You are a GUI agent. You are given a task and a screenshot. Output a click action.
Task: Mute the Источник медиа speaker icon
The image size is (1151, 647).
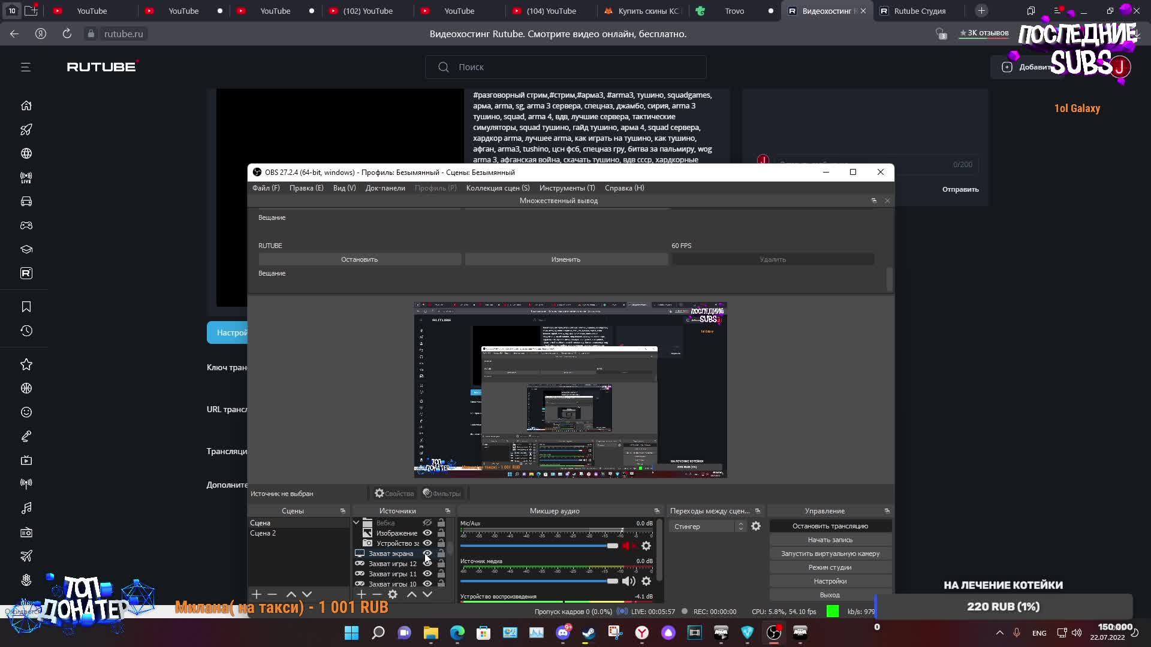click(628, 581)
